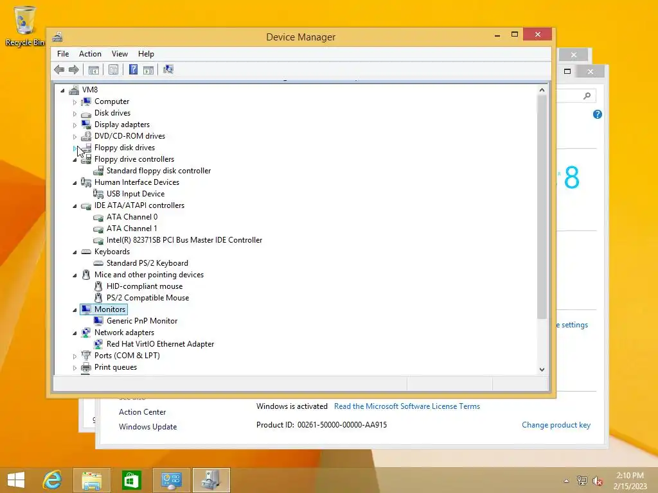The image size is (658, 493).
Task: Open Windows Update link in System window
Action: coord(148,427)
